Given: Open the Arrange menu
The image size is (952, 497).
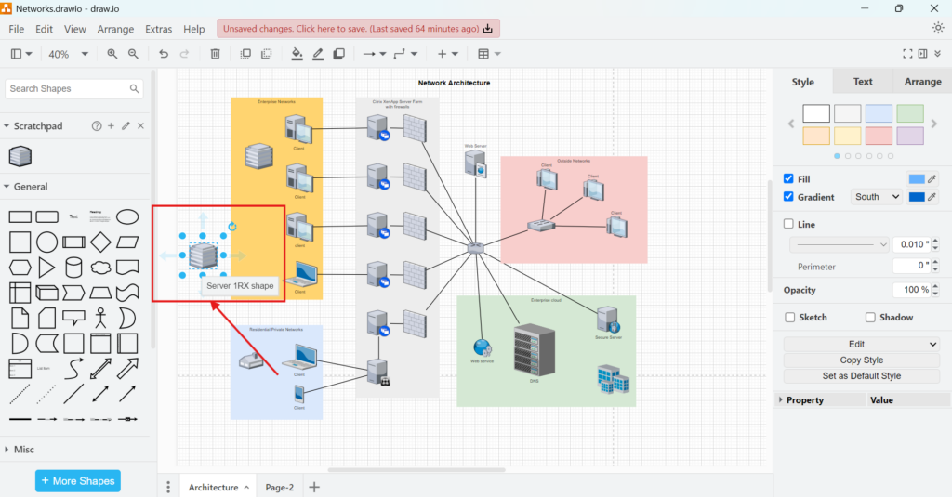Looking at the screenshot, I should (x=115, y=29).
